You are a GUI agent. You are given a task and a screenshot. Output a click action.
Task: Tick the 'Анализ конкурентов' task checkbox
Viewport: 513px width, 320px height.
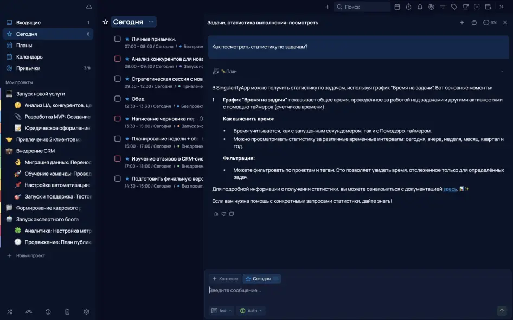(117, 59)
